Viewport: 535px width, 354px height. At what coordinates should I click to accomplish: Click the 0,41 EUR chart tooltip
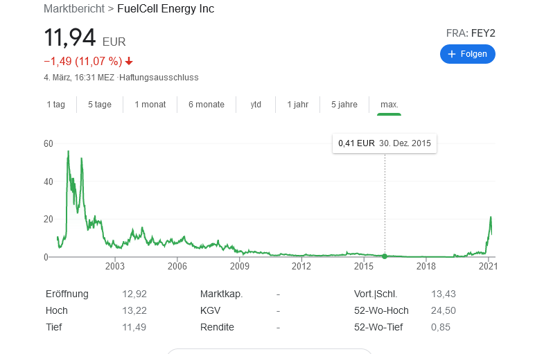coord(384,143)
